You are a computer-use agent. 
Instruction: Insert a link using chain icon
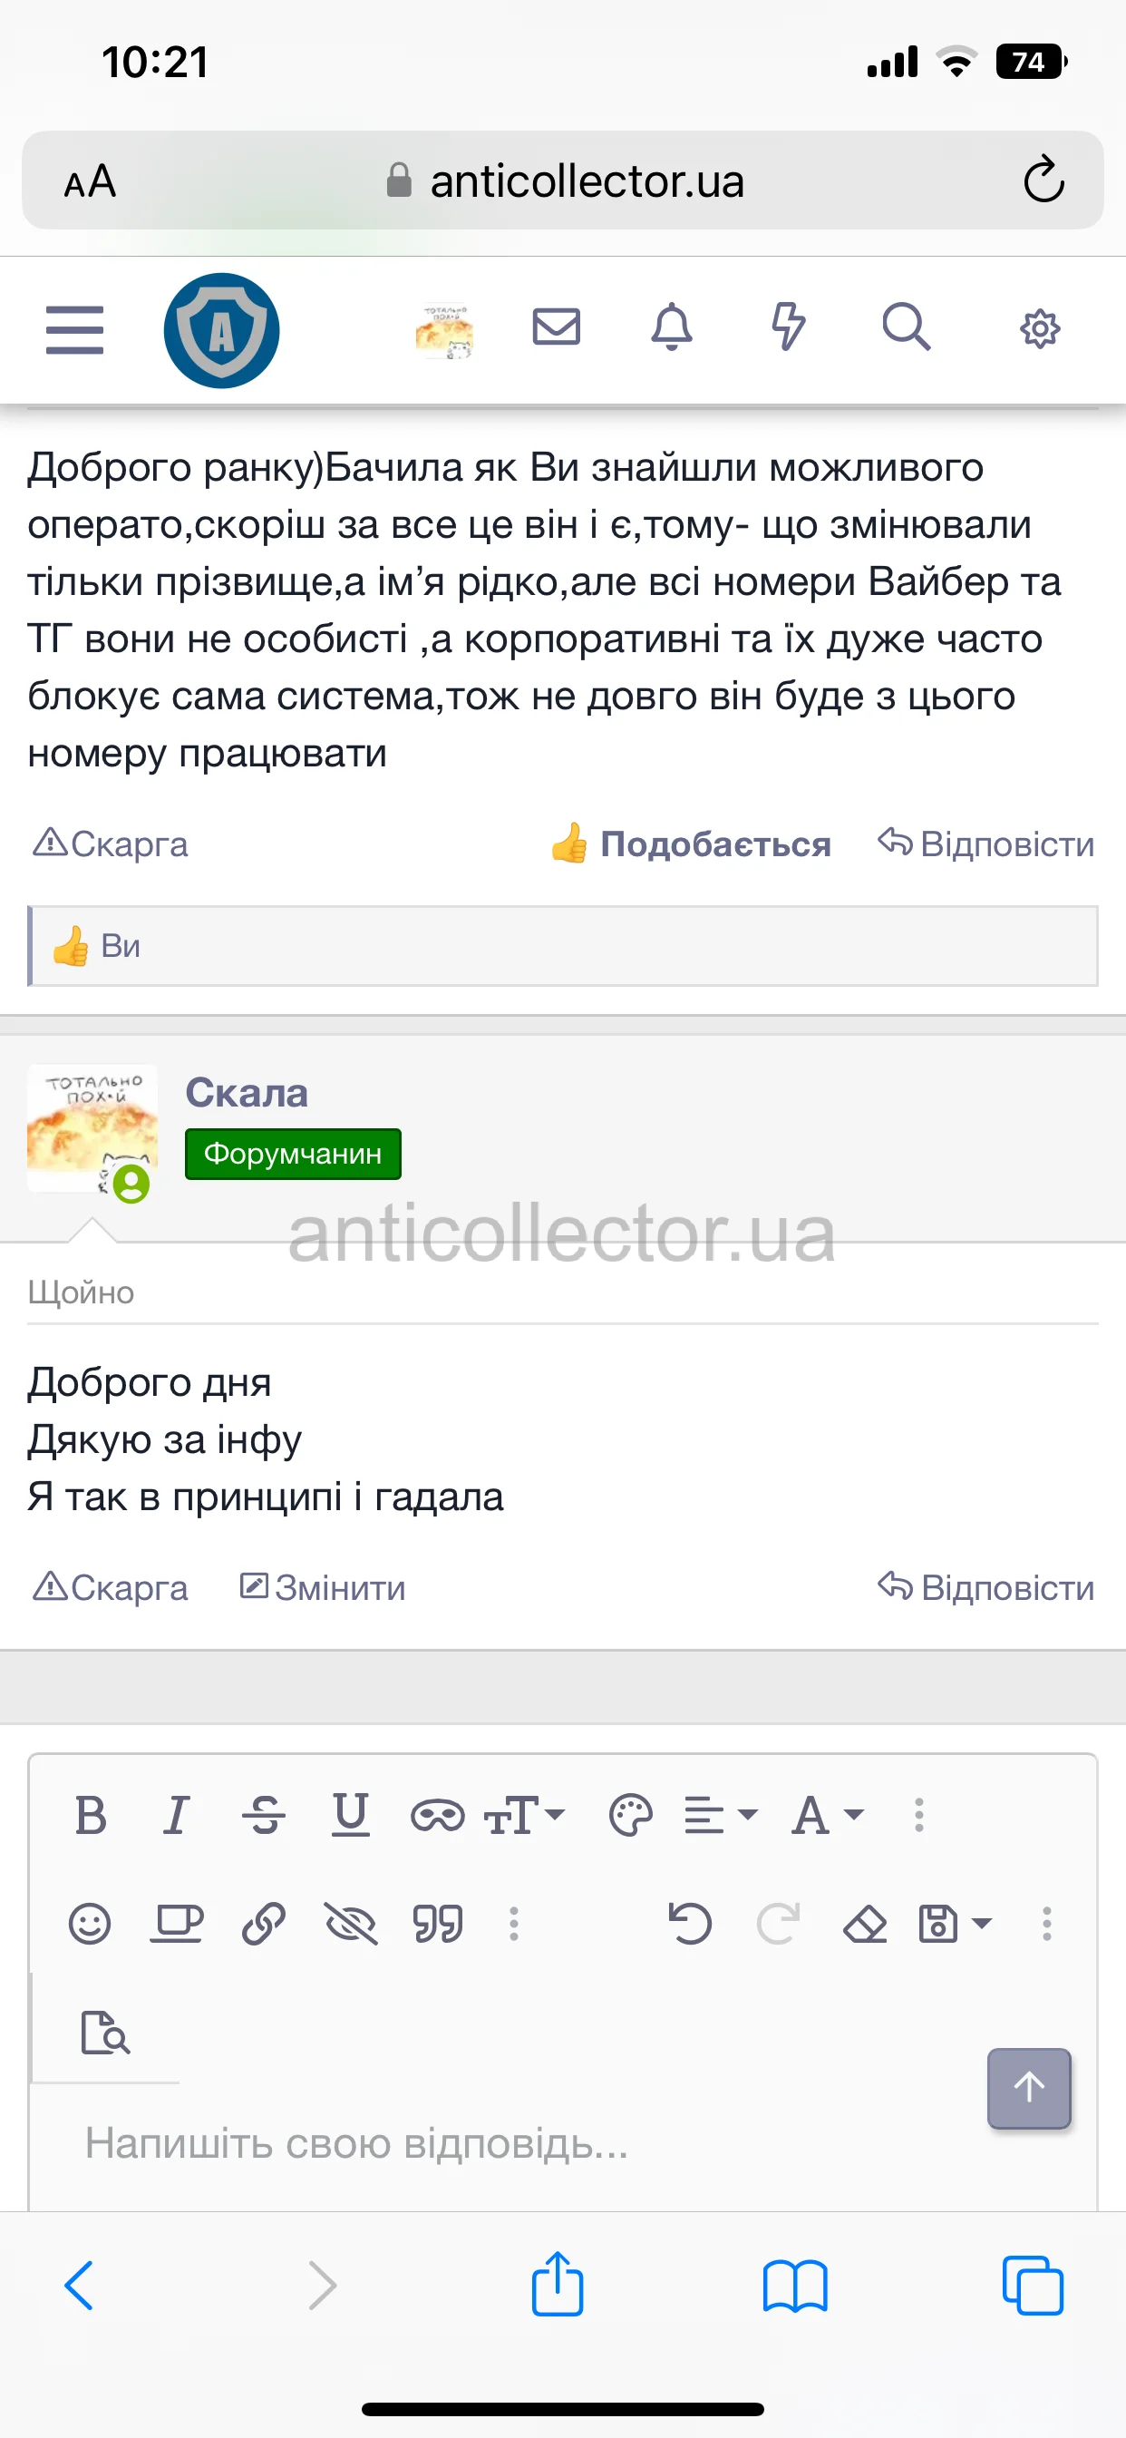click(x=264, y=1924)
